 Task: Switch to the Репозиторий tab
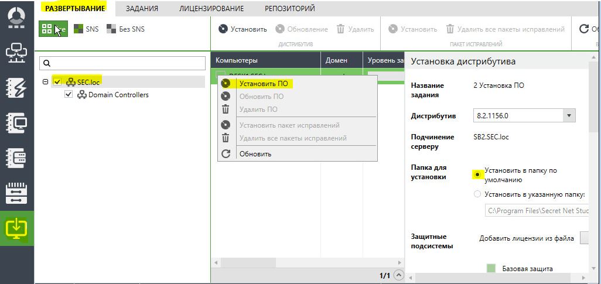290,8
